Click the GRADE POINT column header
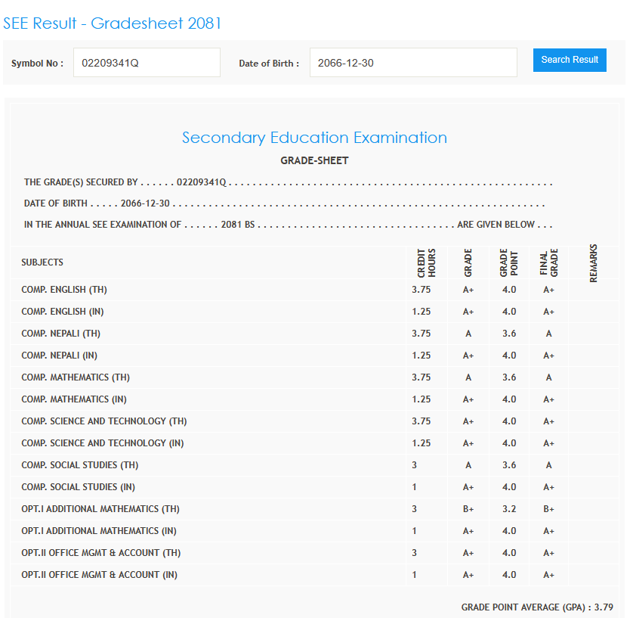The height and width of the screenshot is (618, 633). pos(508,262)
